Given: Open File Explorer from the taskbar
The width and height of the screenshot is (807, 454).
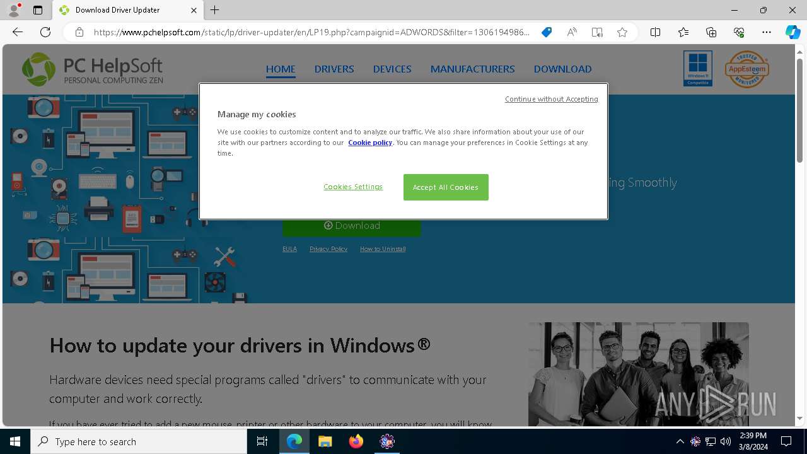Looking at the screenshot, I should tap(325, 441).
